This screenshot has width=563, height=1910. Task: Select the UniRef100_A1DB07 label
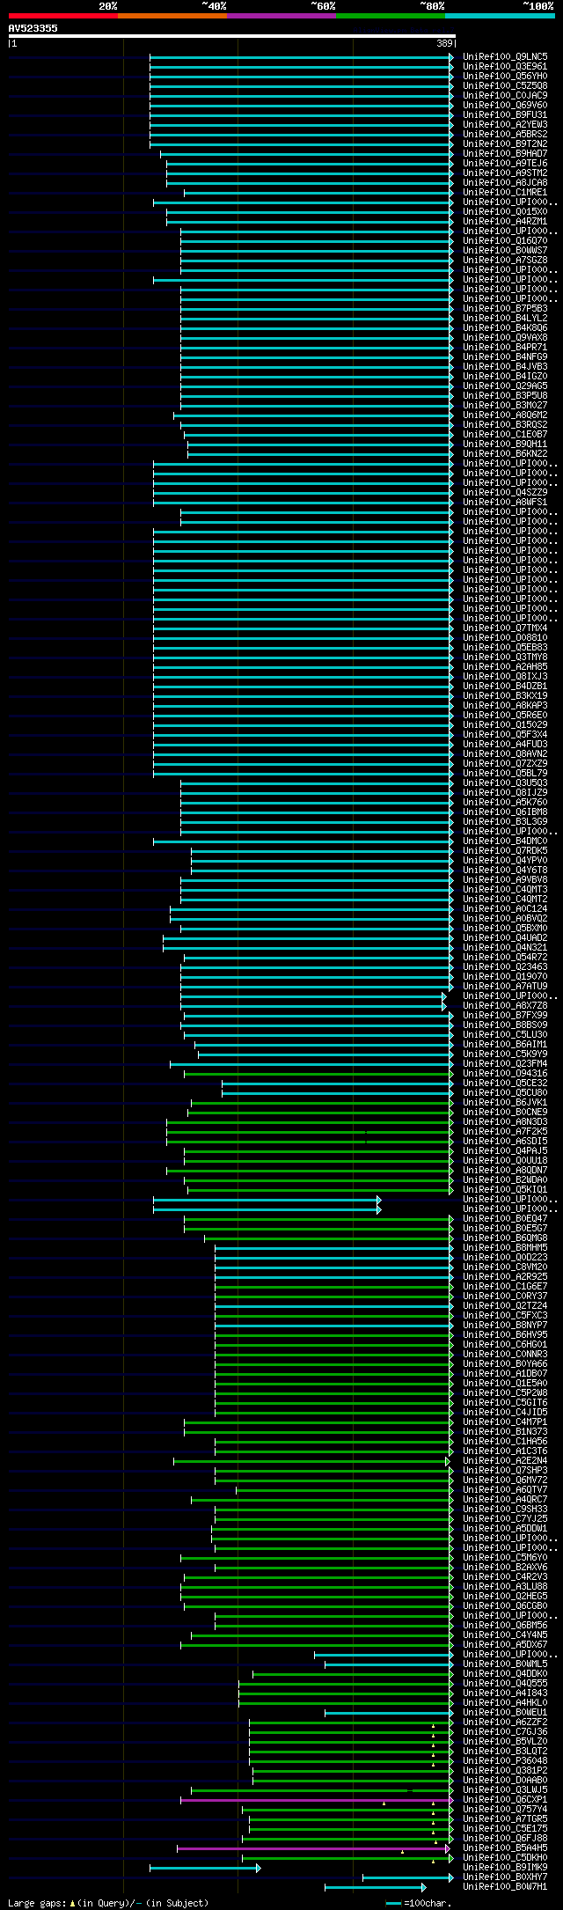point(505,1374)
